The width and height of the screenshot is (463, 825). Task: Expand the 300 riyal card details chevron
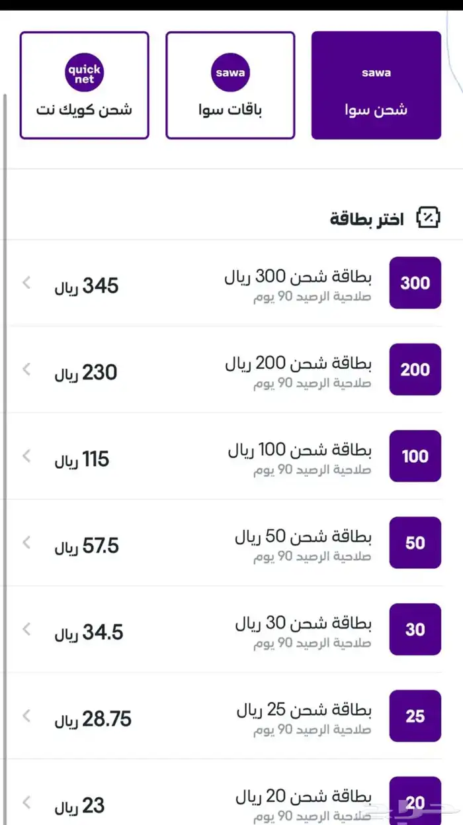[26, 283]
